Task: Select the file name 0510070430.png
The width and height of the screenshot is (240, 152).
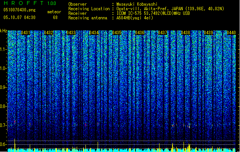Action: 19,10
